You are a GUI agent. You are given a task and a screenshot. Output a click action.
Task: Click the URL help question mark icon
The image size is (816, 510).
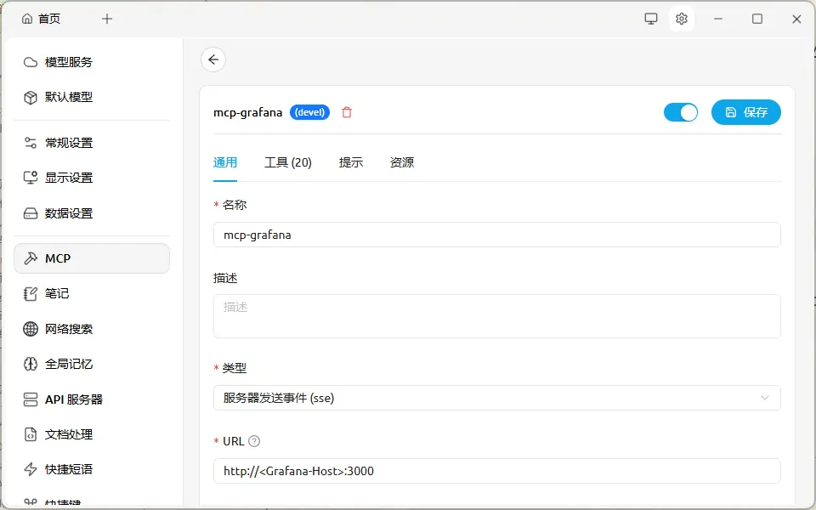(254, 441)
